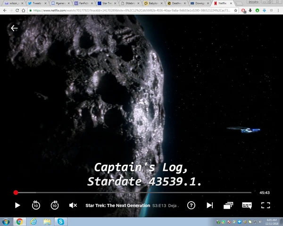Viewport: 283px width, 226px height.
Task: Close the Tweets tab
Action: (x=45, y=3)
